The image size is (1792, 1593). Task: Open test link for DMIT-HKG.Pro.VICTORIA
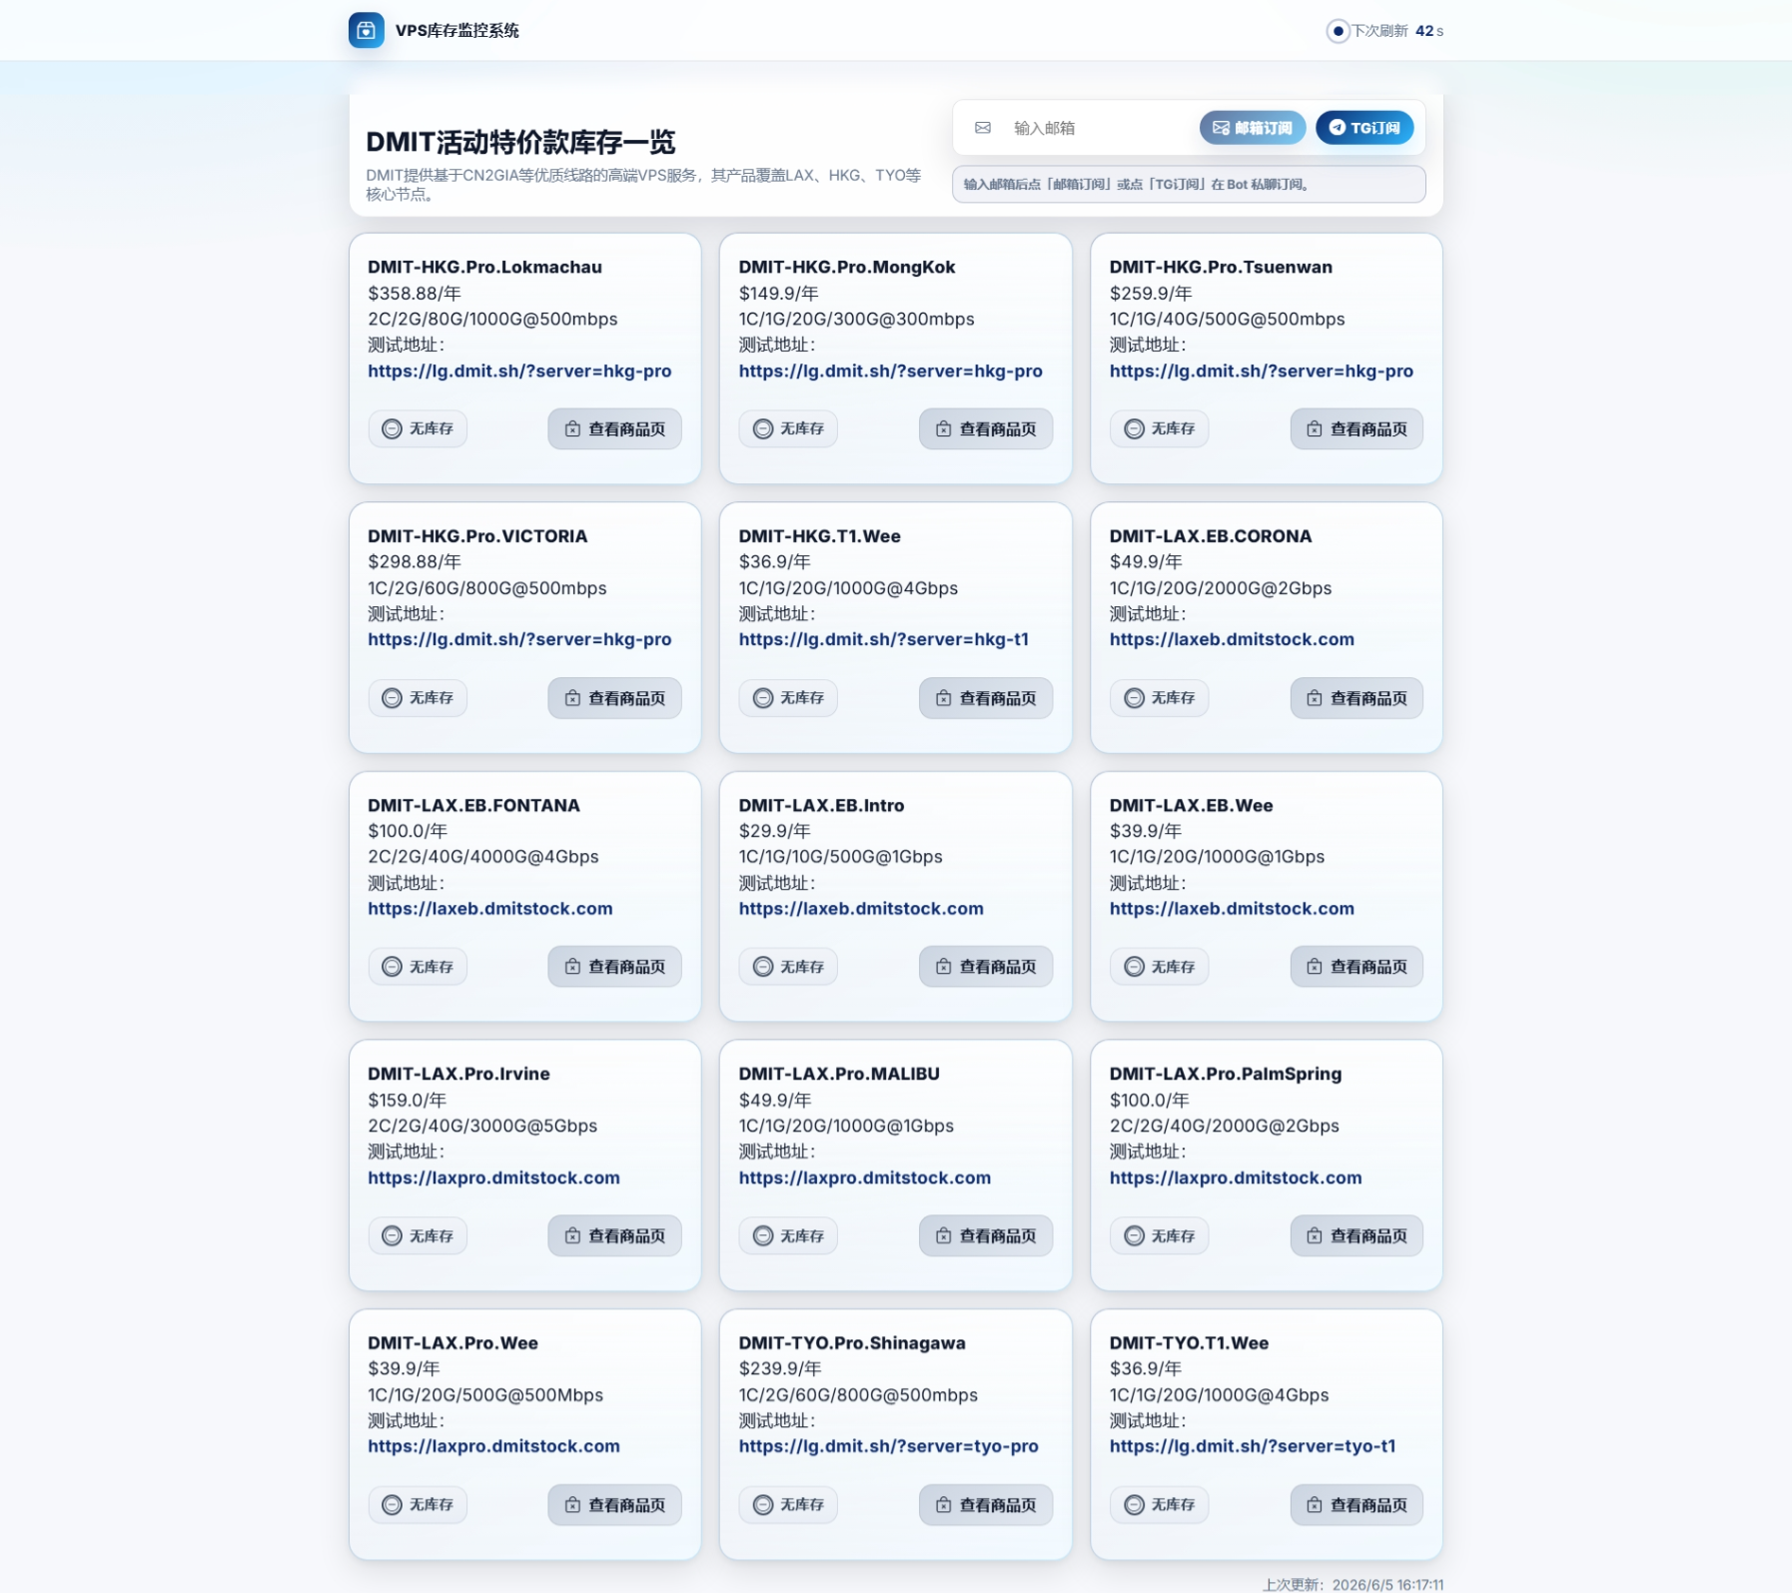point(519,640)
